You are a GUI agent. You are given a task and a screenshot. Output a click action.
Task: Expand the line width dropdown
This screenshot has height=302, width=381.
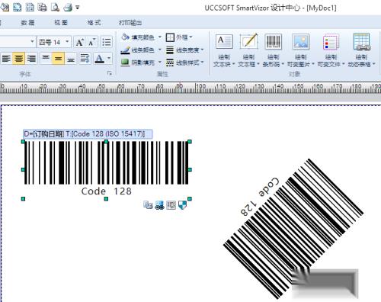pyautogui.click(x=203, y=50)
